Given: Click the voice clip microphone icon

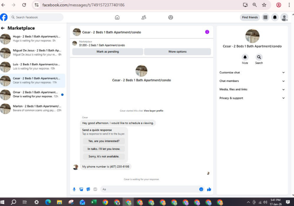Looking at the screenshot, I should (x=74, y=190).
